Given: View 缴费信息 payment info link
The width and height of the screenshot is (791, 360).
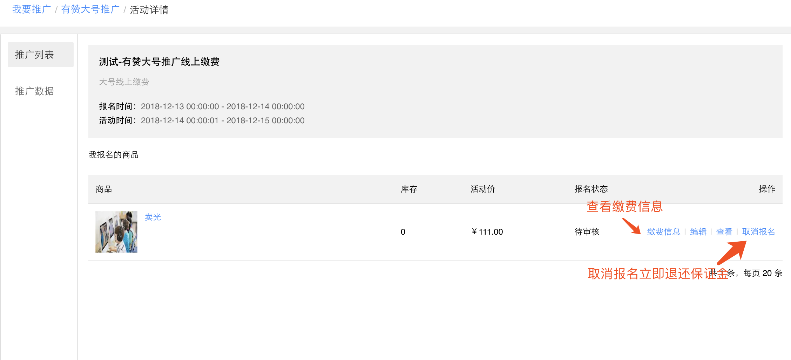Looking at the screenshot, I should tap(663, 231).
